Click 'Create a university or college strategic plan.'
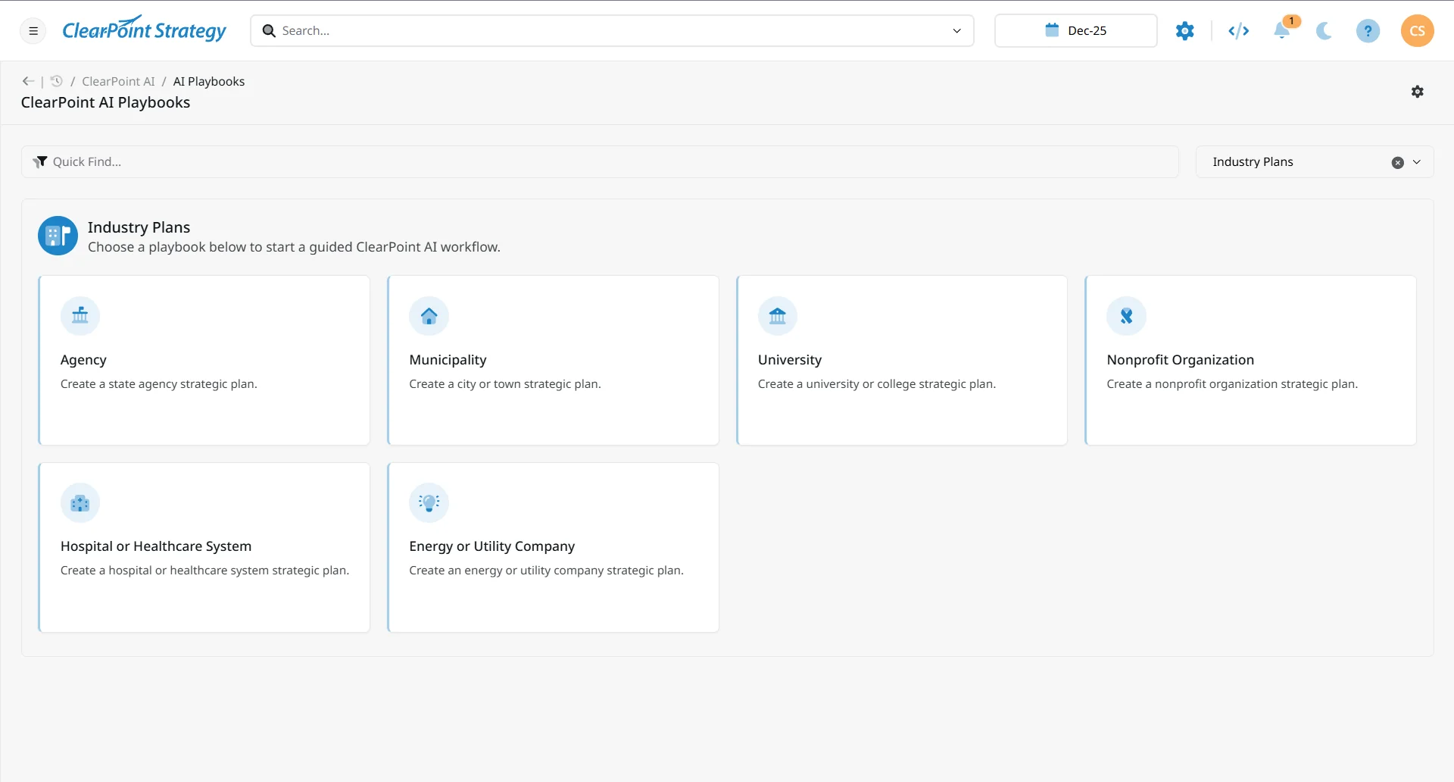The height and width of the screenshot is (782, 1454). [x=877, y=384]
